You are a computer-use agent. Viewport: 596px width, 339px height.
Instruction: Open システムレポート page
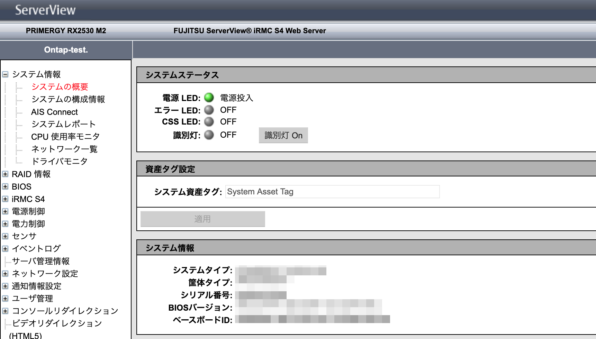pyautogui.click(x=64, y=124)
